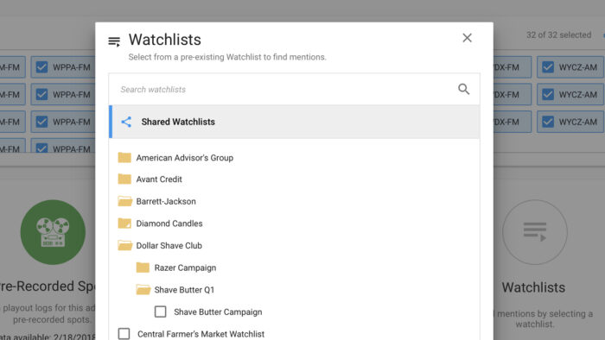This screenshot has height=340, width=605.
Task: Click the Avant Credit folder icon
Action: pos(124,179)
